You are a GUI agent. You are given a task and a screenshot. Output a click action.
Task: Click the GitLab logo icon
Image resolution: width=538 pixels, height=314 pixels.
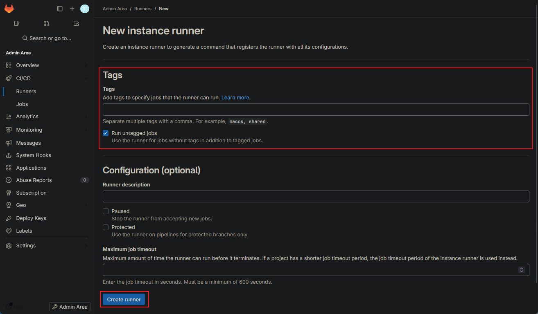click(x=9, y=9)
